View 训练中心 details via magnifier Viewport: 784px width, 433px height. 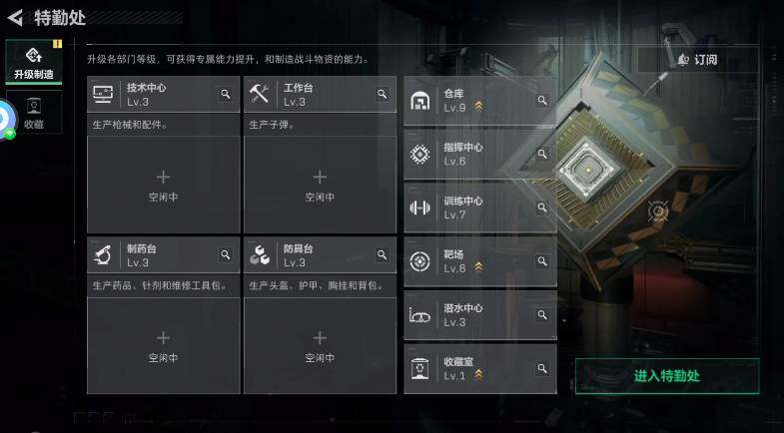tap(542, 208)
